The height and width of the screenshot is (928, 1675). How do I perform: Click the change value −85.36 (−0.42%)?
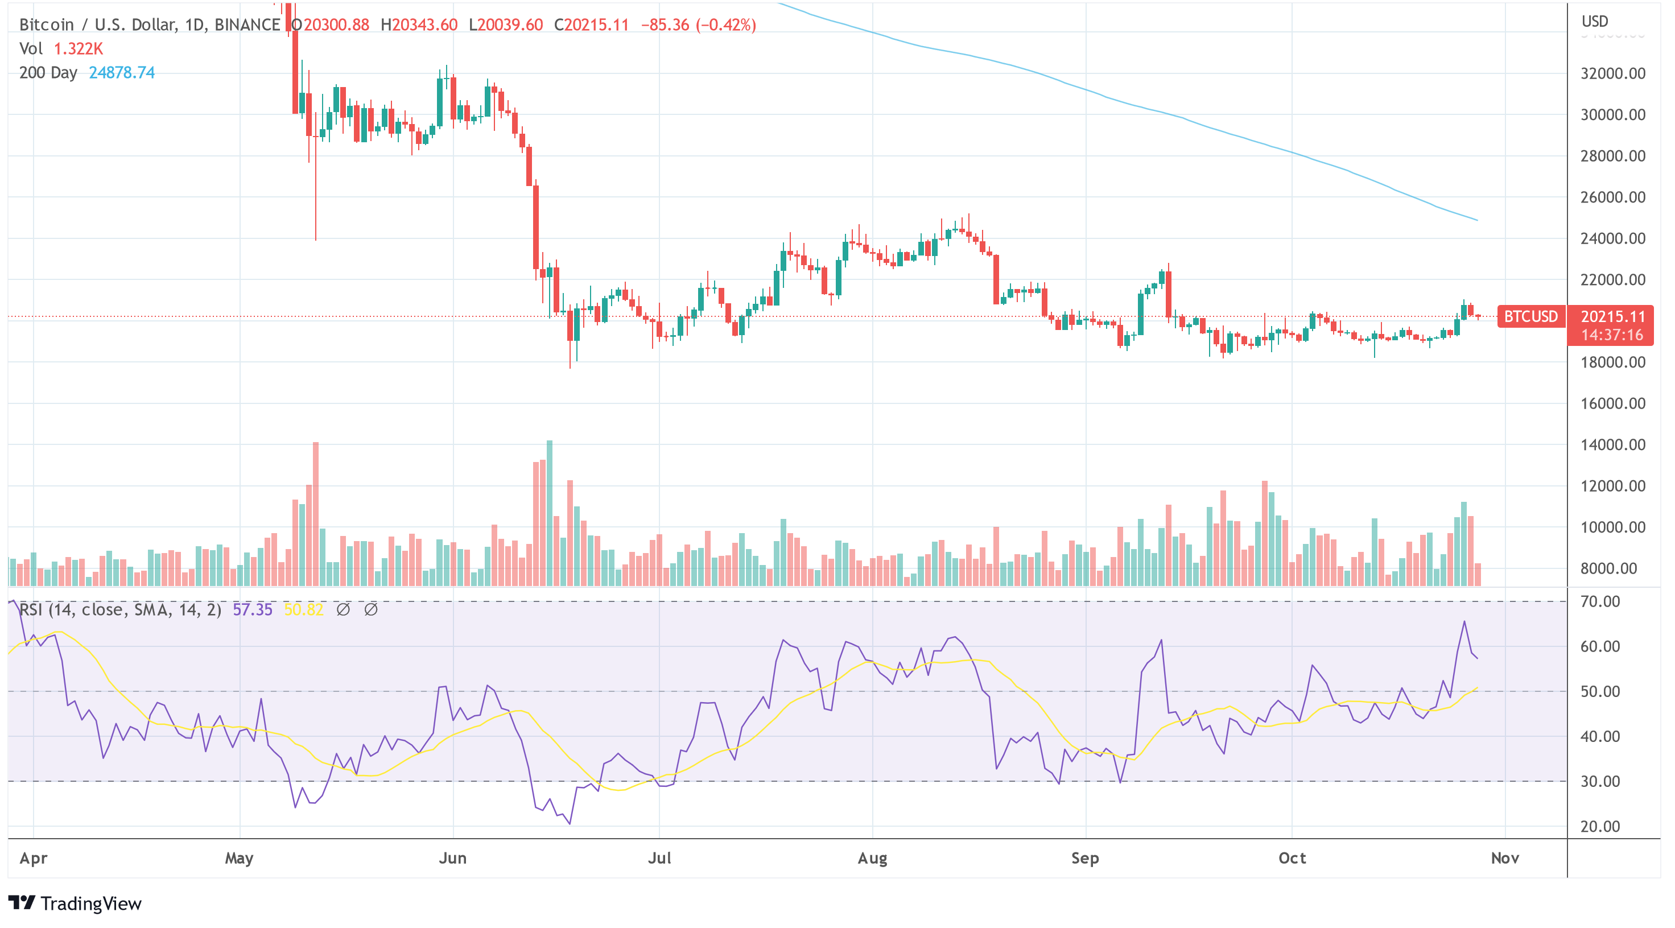tap(698, 24)
